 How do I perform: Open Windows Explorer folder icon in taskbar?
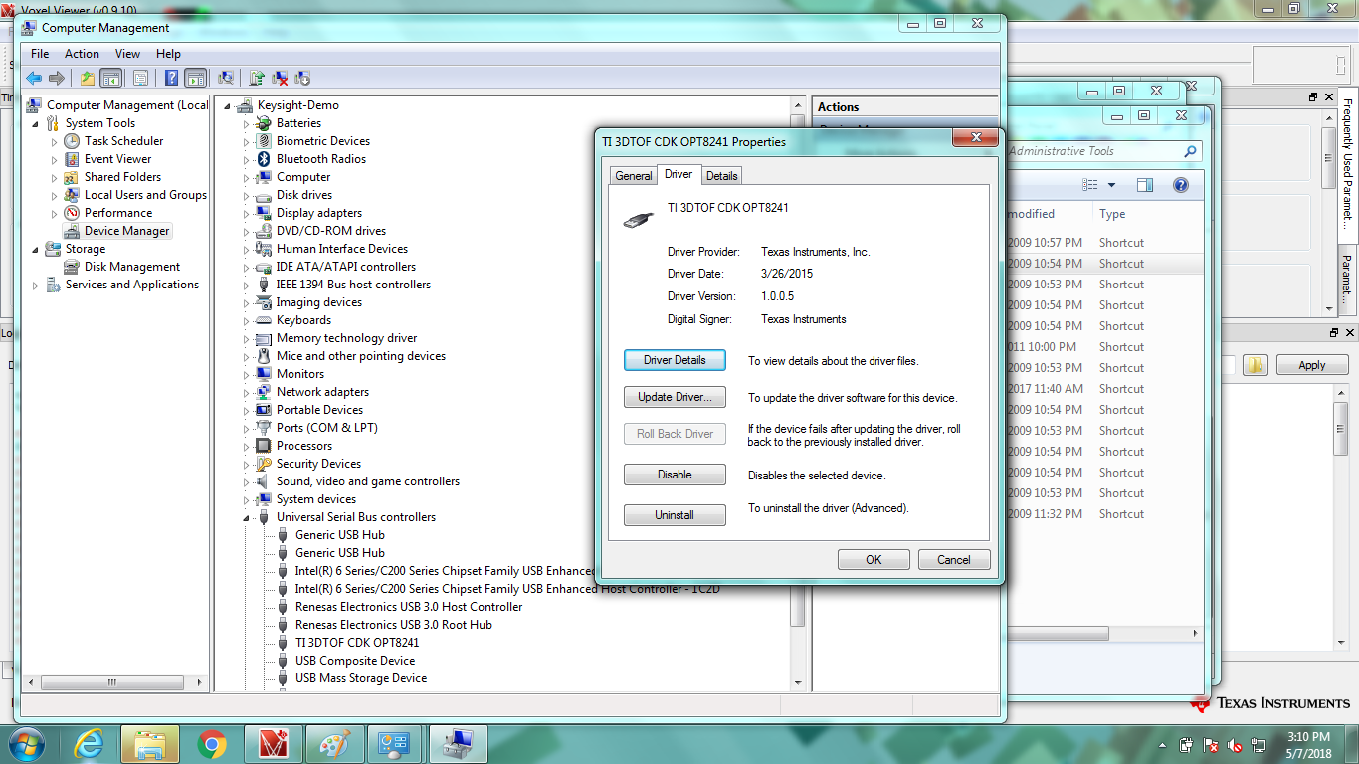[x=150, y=744]
